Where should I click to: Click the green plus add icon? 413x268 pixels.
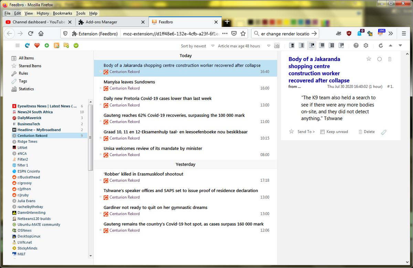47,45
